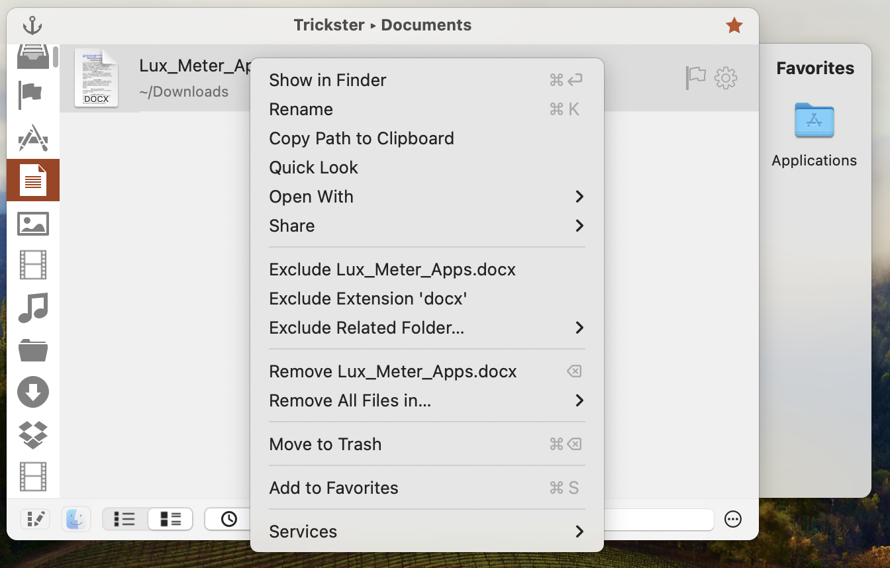Select the Downloads arrow sidebar filter

33,392
